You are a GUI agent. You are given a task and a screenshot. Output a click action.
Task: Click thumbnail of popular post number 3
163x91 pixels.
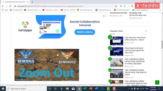coord(117,62)
